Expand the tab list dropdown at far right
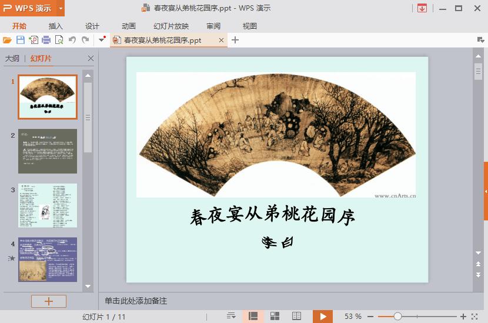The height and width of the screenshot is (323, 488). pyautogui.click(x=480, y=40)
